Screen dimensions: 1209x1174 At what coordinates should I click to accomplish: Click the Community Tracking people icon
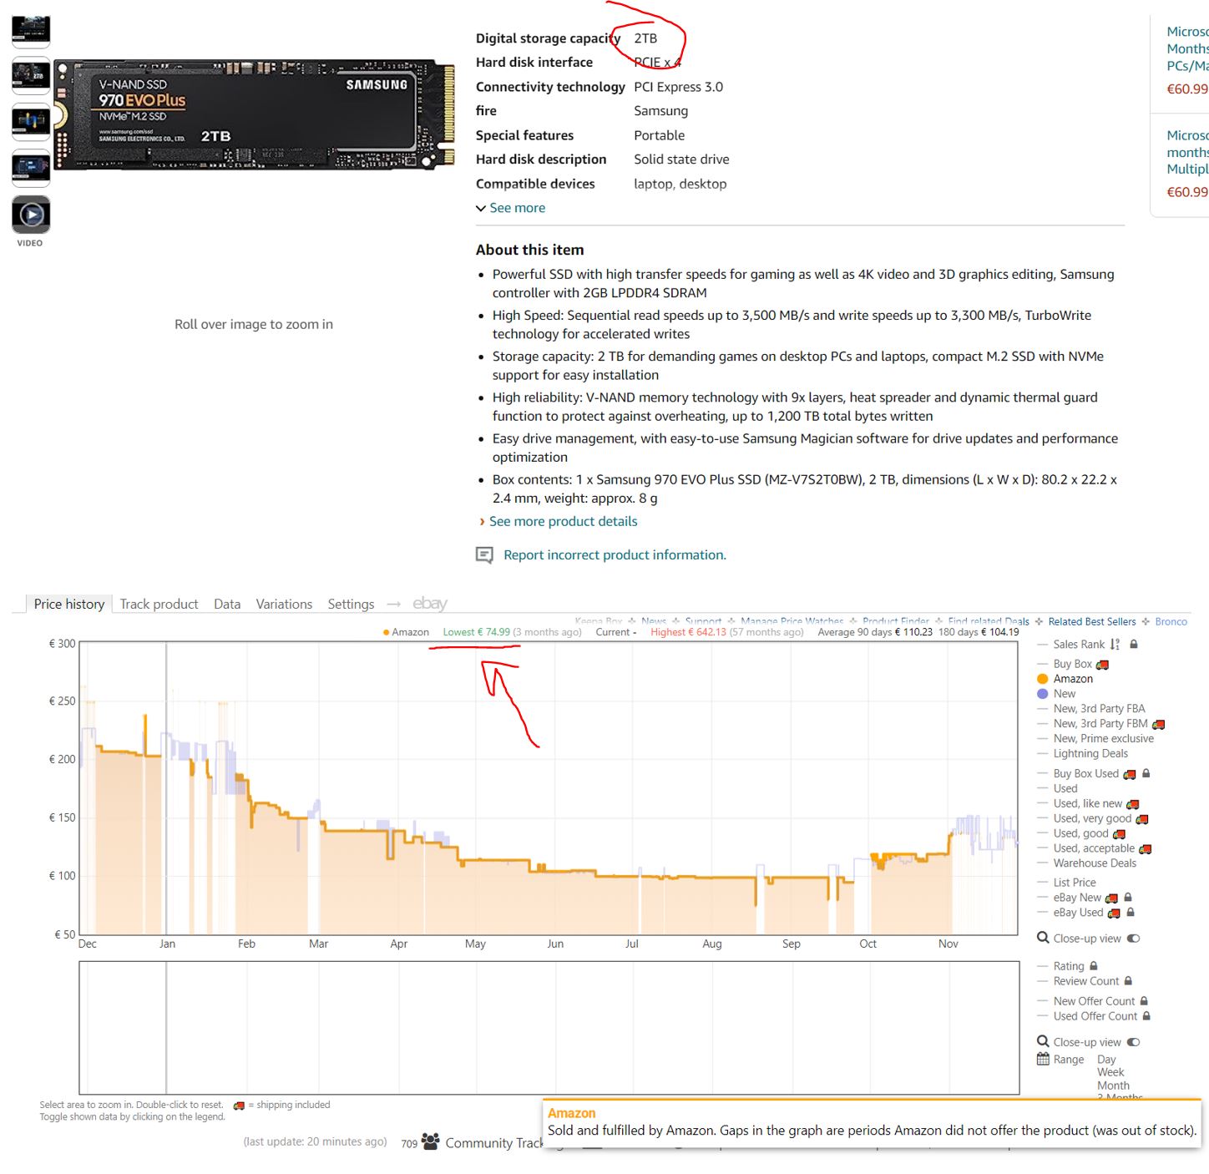[x=431, y=1141]
